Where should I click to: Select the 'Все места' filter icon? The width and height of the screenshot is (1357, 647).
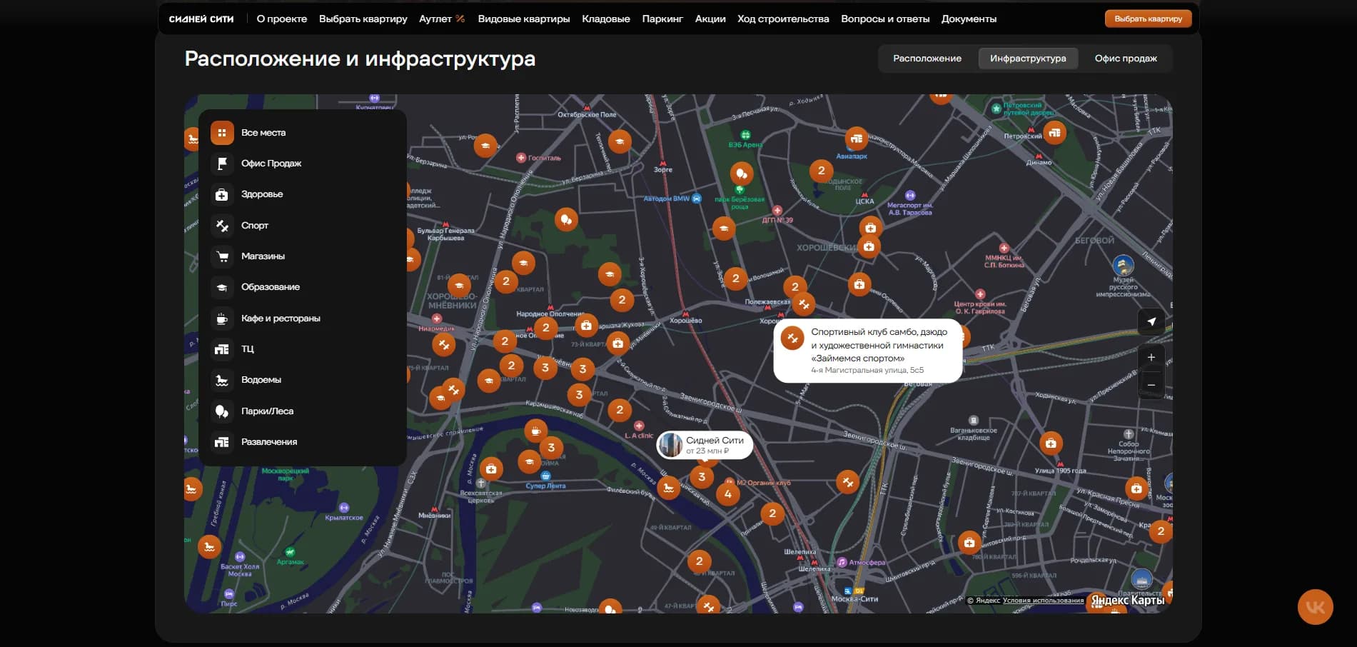coord(222,133)
